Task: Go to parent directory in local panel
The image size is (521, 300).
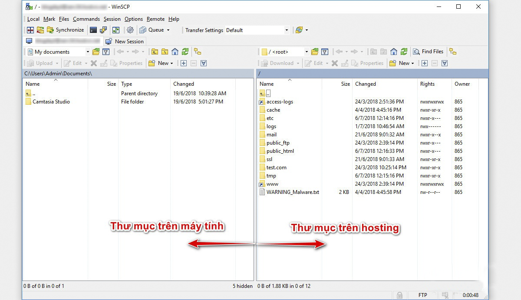Action: (x=155, y=52)
